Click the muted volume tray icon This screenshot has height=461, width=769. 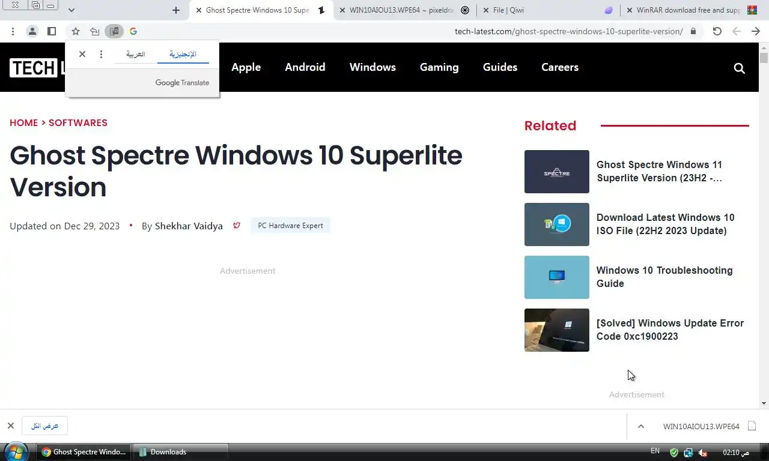(x=703, y=453)
